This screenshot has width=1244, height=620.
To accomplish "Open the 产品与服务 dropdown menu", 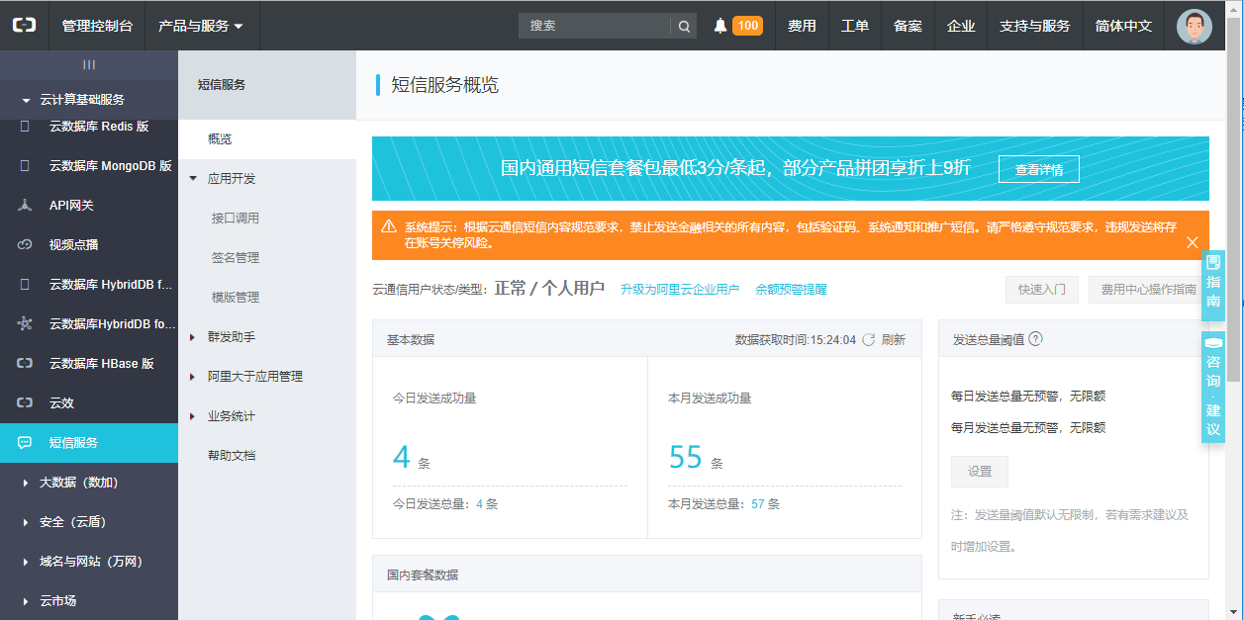I will [x=201, y=26].
